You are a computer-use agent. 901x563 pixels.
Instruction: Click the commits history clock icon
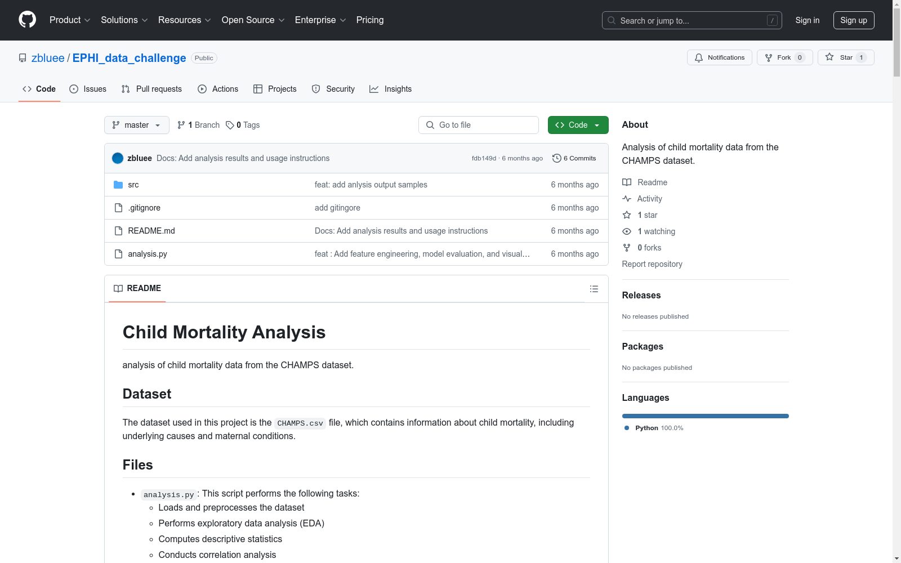coord(557,158)
